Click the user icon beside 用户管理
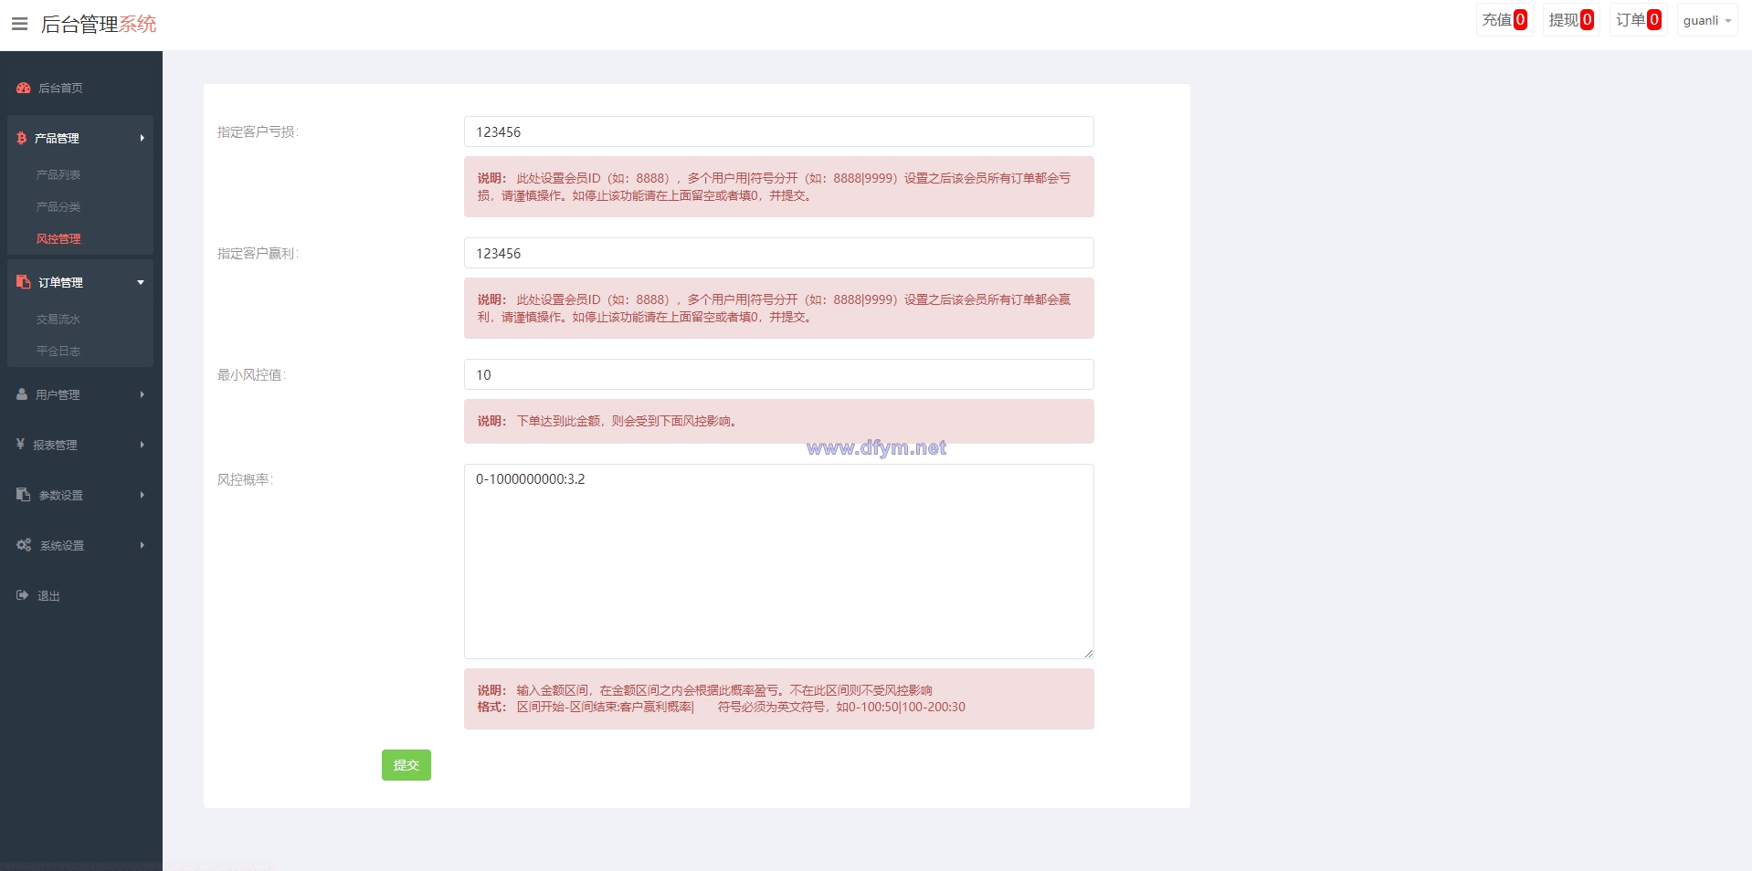1752x871 pixels. [22, 394]
